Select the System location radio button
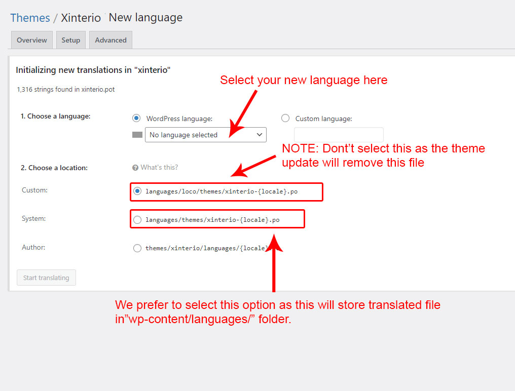This screenshot has height=391, width=515. point(137,220)
